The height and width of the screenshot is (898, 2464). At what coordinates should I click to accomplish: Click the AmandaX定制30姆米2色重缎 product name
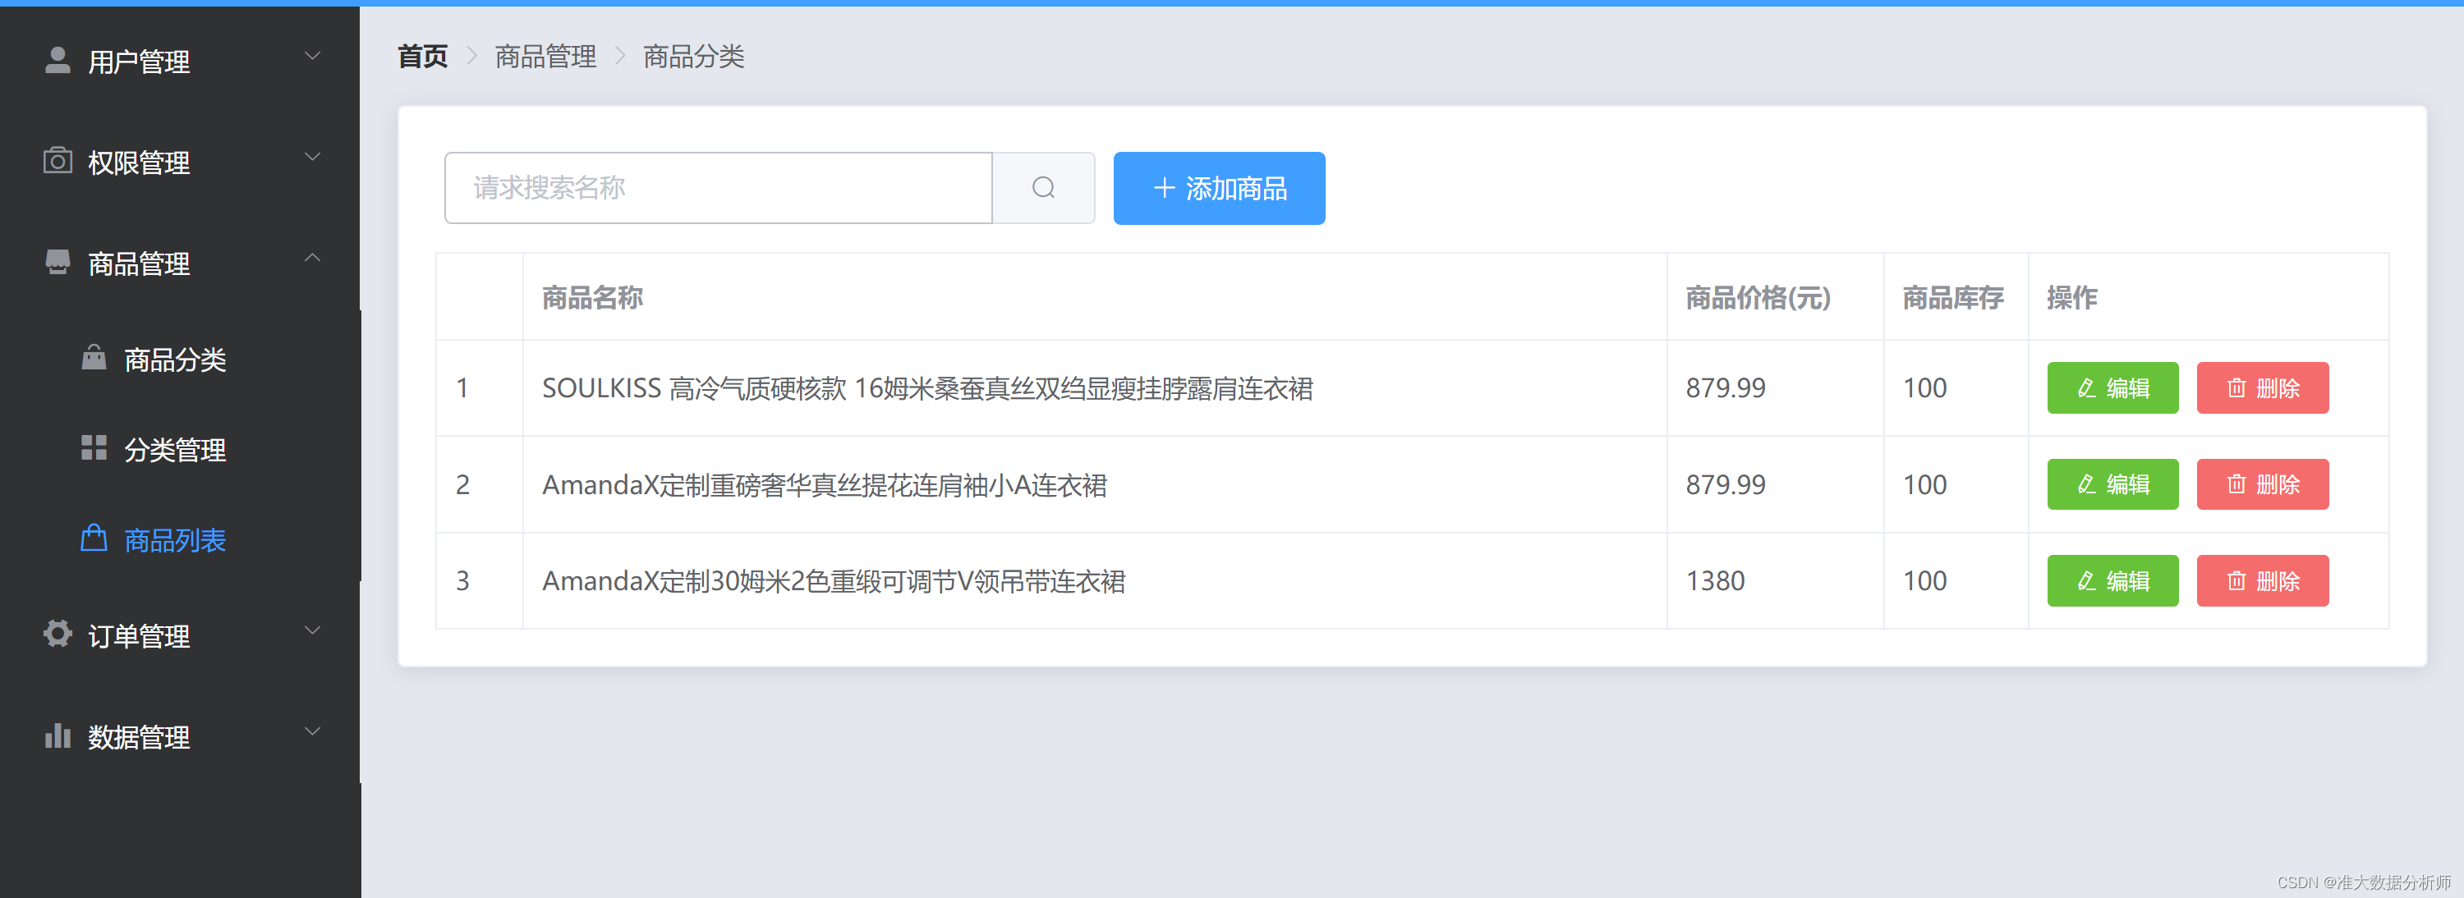pos(833,581)
